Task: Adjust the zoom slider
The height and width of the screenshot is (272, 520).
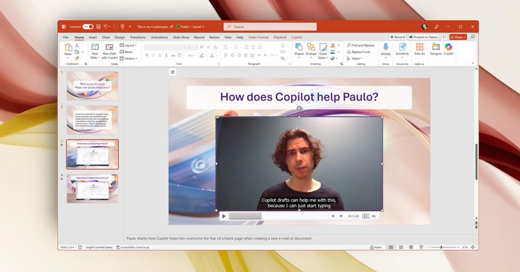Action: pos(443,247)
